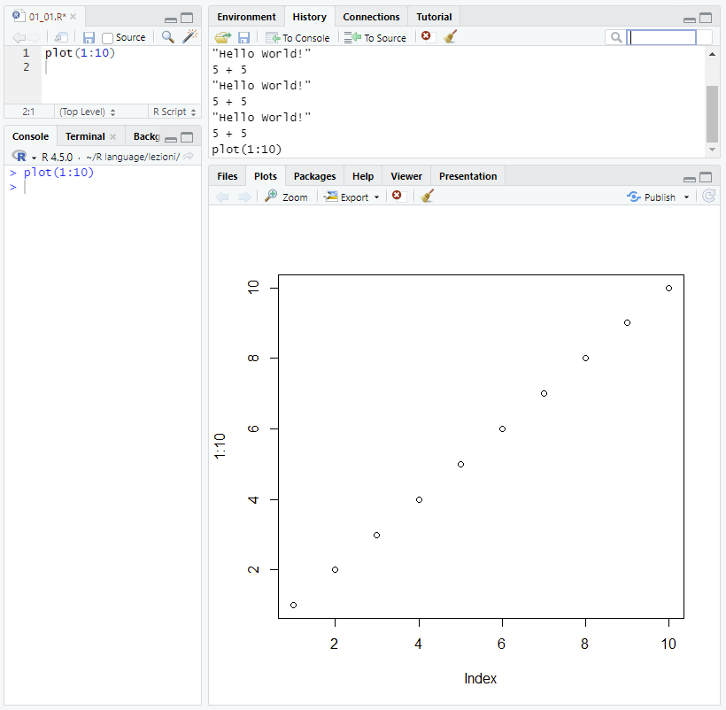
Task: Close the Terminal tab
Action: [113, 136]
